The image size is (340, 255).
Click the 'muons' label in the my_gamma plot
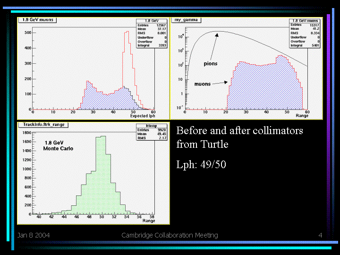coord(203,84)
